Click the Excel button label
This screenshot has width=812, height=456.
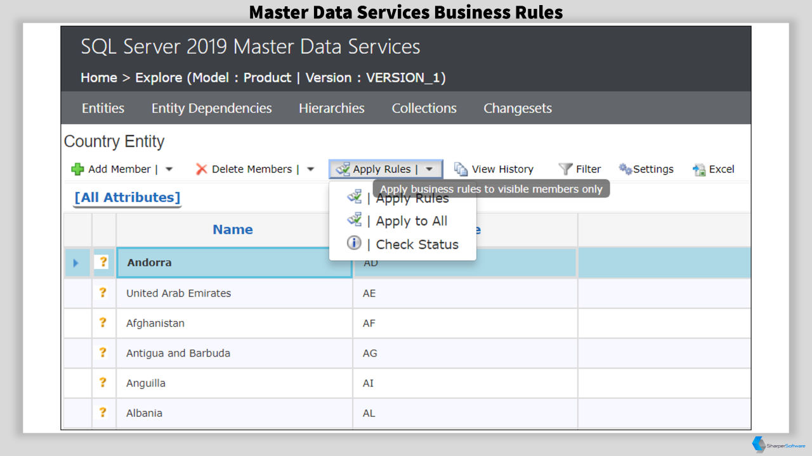click(722, 169)
